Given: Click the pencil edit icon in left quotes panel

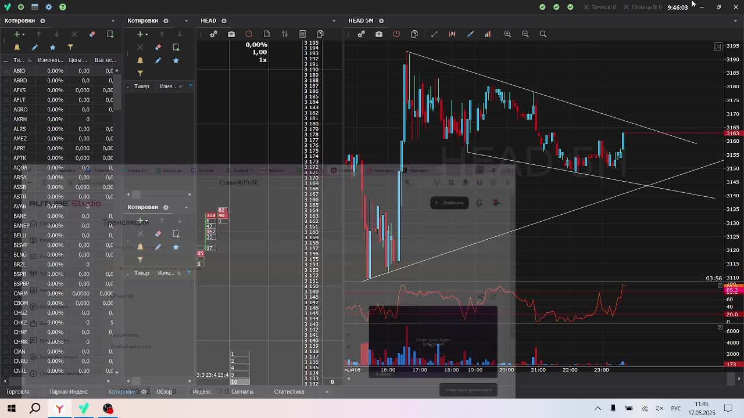Looking at the screenshot, I should point(35,47).
